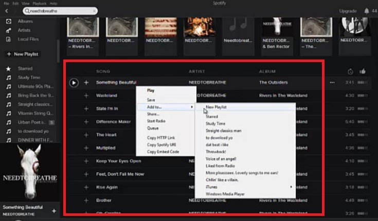Viewport: 378px width, 221px height.
Task: Add Rise Again with plus icon
Action: (86, 187)
